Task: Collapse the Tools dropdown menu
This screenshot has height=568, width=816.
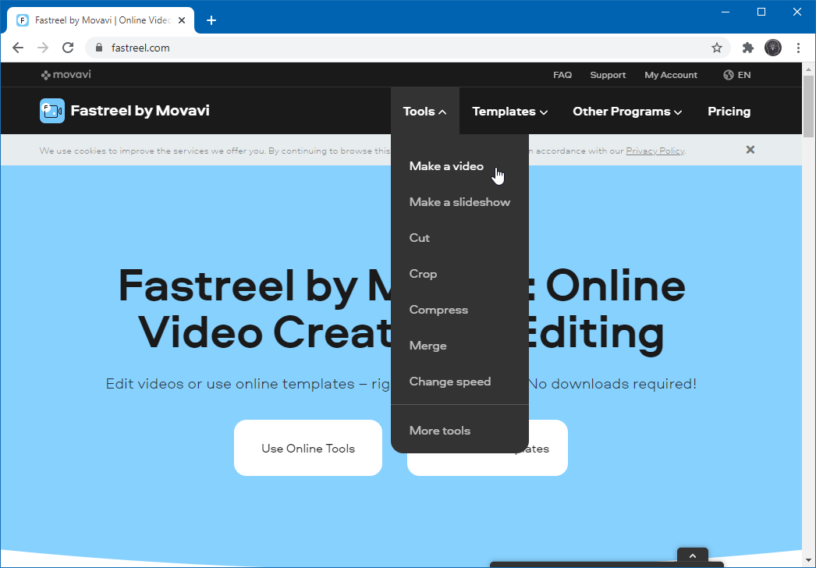Action: (x=424, y=112)
